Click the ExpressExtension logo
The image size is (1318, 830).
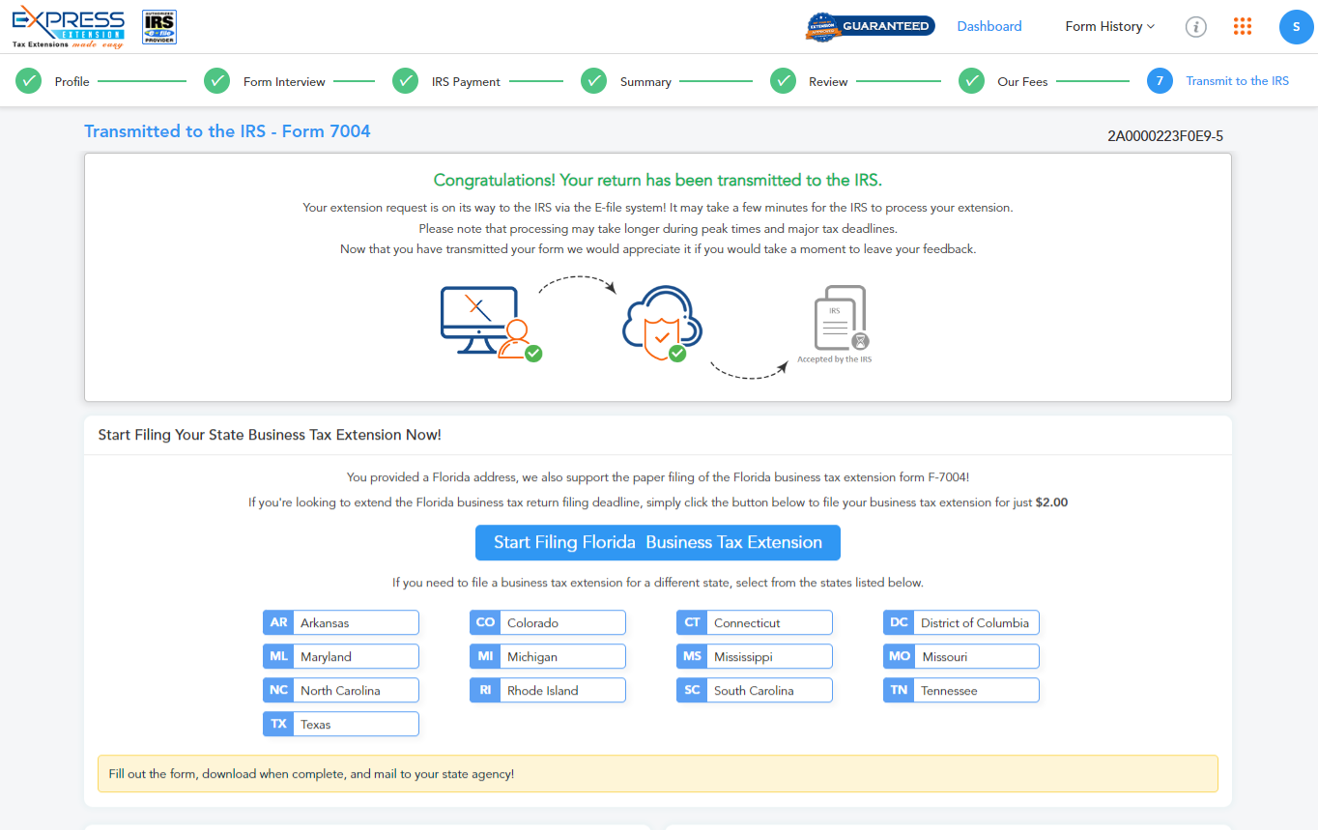coord(69,27)
